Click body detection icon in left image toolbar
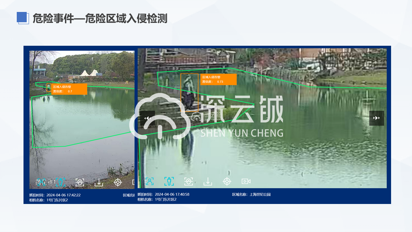Screen dimensions: 412x232 [x=61, y=182]
